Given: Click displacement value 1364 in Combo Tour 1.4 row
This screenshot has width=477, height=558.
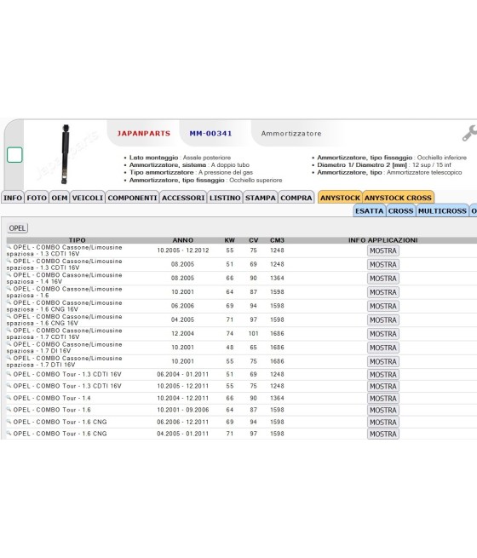Looking at the screenshot, I should click(x=277, y=398).
